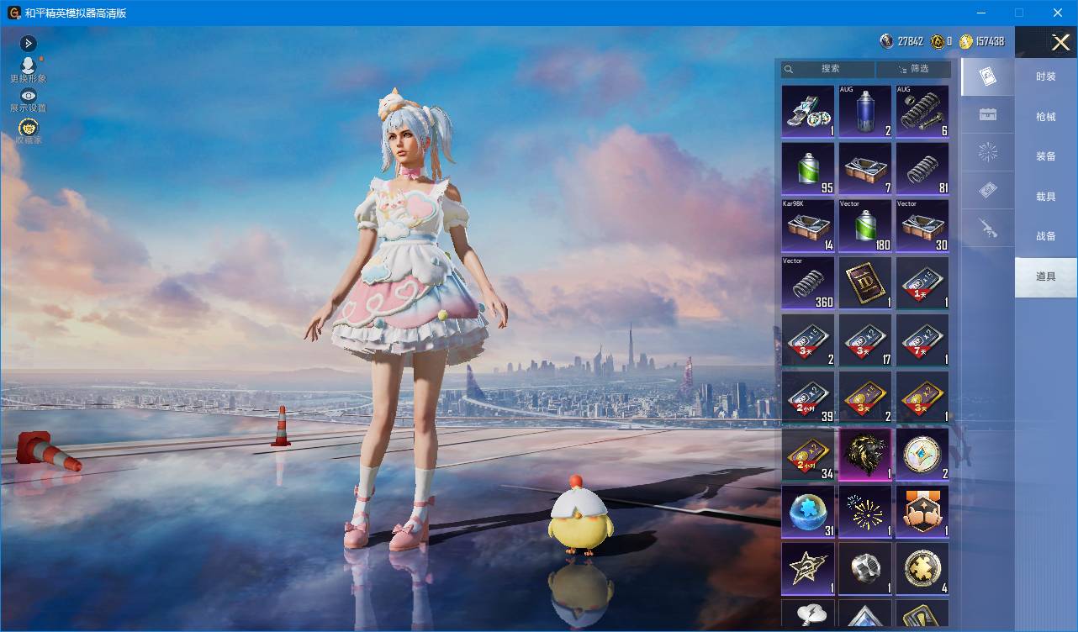
Task: Select the blue puzzle orb with count 31
Action: tap(808, 511)
